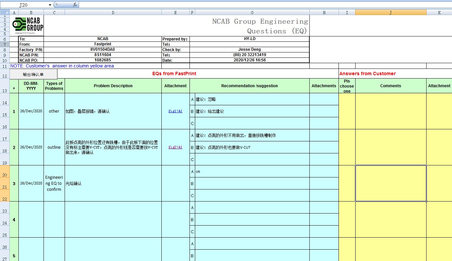This screenshot has width=452, height=261.
Task: Click the 'Comments' heading cell
Action: (x=391, y=86)
